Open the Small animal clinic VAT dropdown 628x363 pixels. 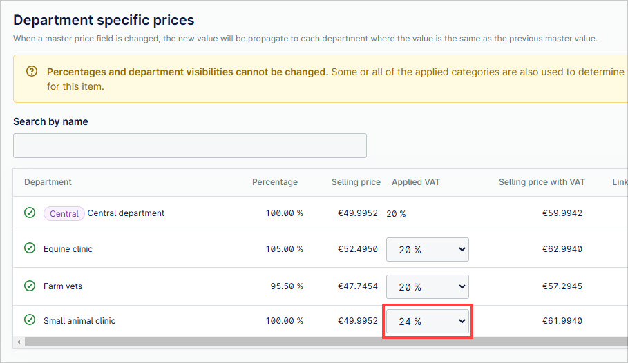coord(428,322)
